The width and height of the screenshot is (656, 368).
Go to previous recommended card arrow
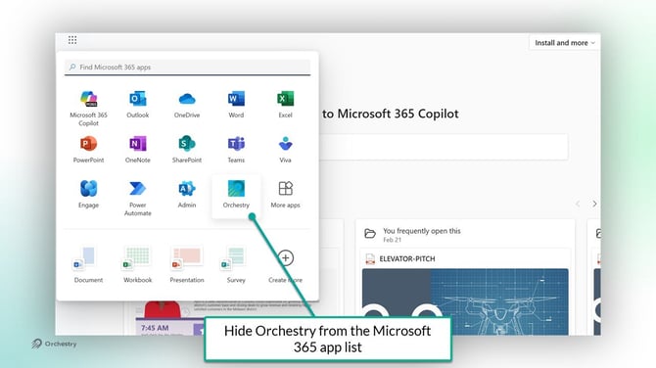(578, 204)
